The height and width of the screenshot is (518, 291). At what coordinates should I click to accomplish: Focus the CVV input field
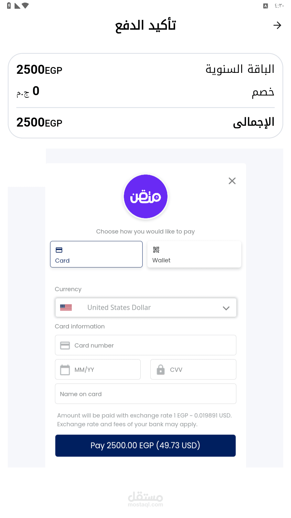[x=193, y=369]
